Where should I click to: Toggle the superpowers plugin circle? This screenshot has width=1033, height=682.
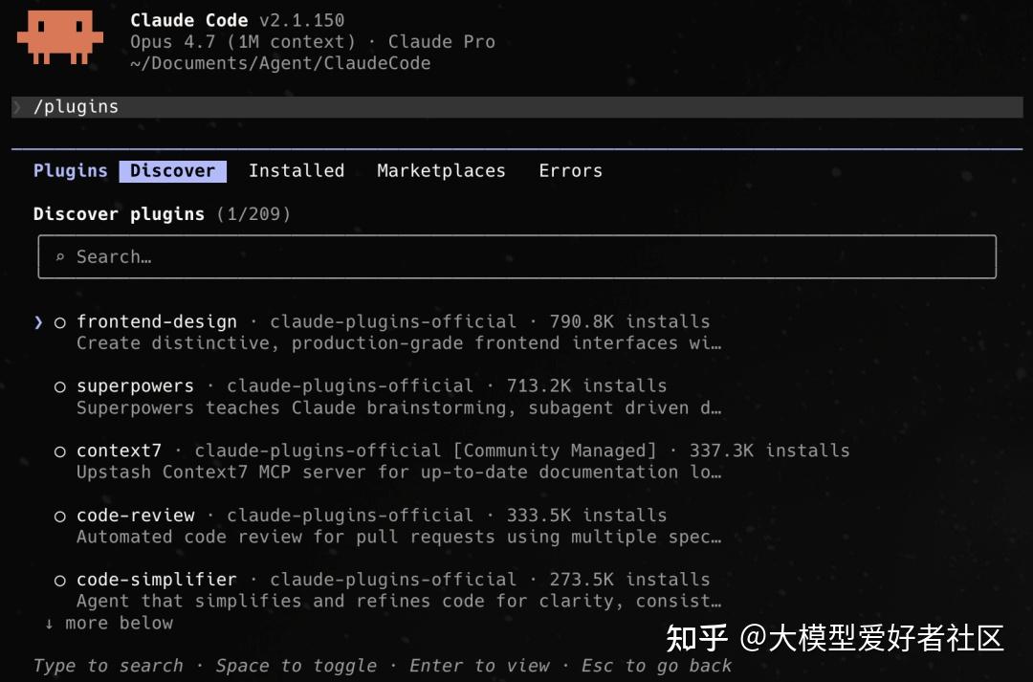coord(60,386)
